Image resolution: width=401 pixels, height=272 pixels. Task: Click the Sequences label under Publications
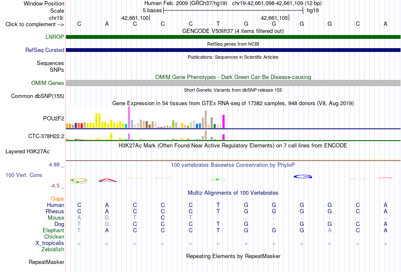[50, 63]
